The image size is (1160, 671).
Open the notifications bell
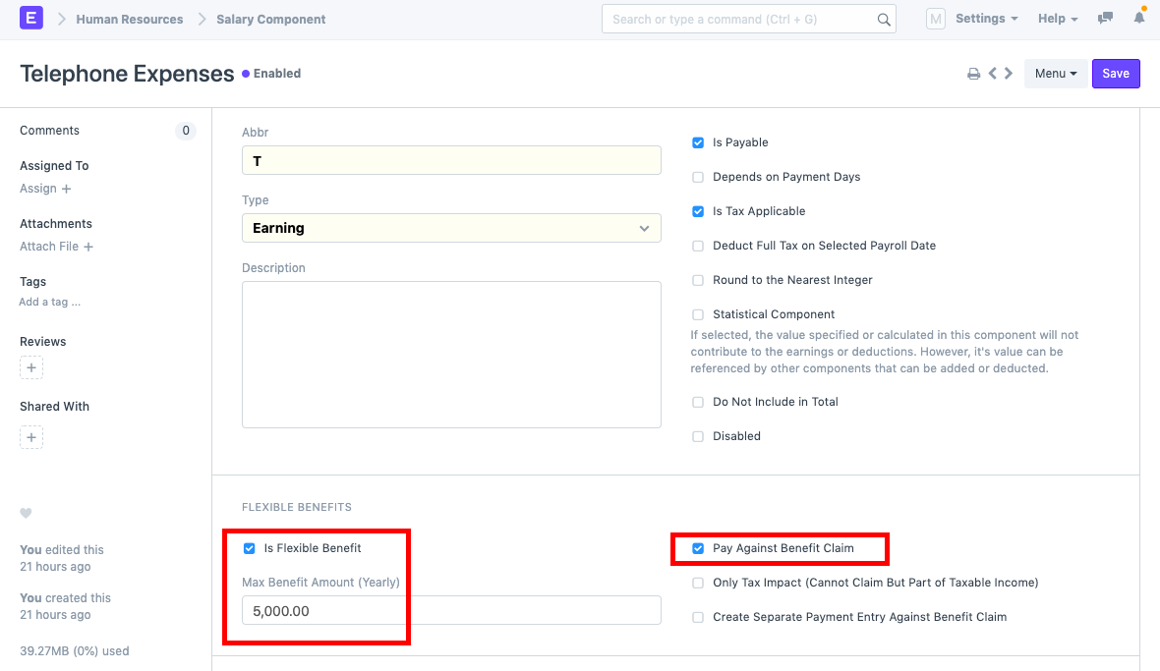[x=1139, y=19]
